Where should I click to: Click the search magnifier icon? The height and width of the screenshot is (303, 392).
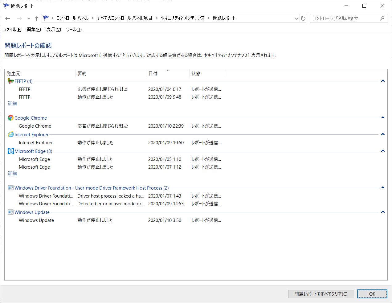382,18
